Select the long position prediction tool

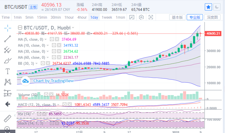(8, 93)
